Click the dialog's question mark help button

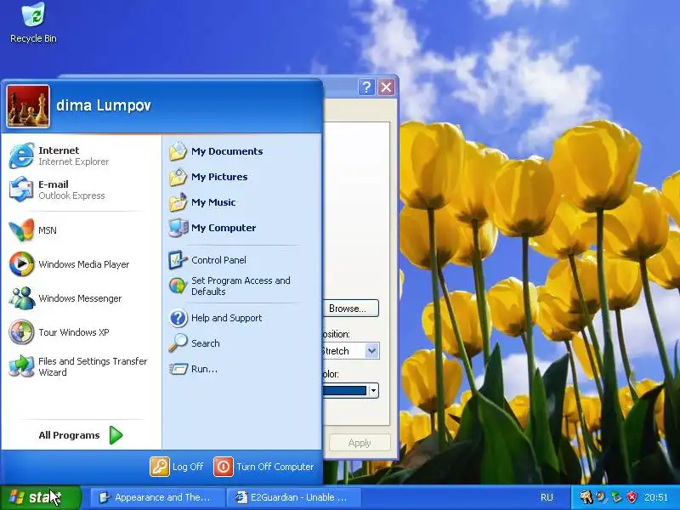366,88
